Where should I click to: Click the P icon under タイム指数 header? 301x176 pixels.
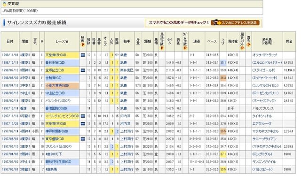click(185, 48)
